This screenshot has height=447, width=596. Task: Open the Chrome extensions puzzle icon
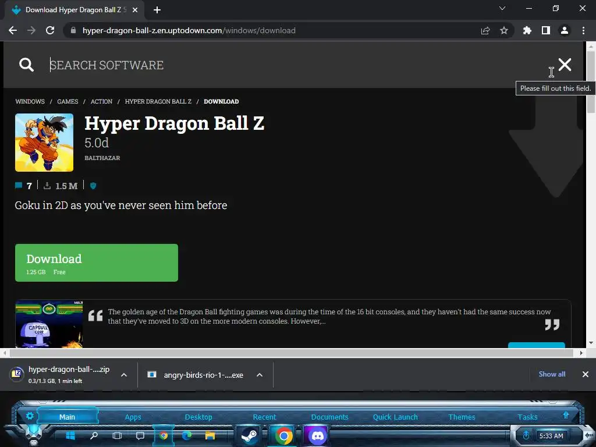[527, 30]
